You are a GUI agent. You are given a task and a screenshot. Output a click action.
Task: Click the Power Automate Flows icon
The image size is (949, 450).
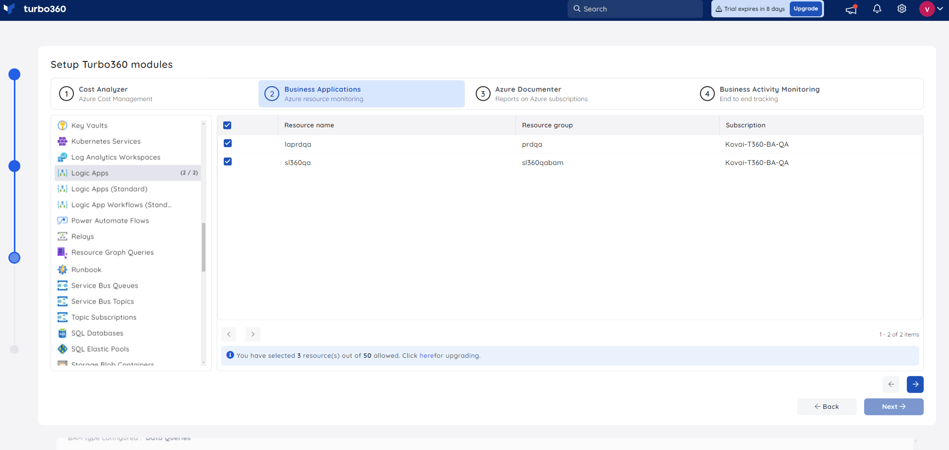[x=63, y=221]
